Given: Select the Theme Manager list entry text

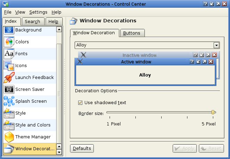Looking at the screenshot, I should (x=33, y=137).
